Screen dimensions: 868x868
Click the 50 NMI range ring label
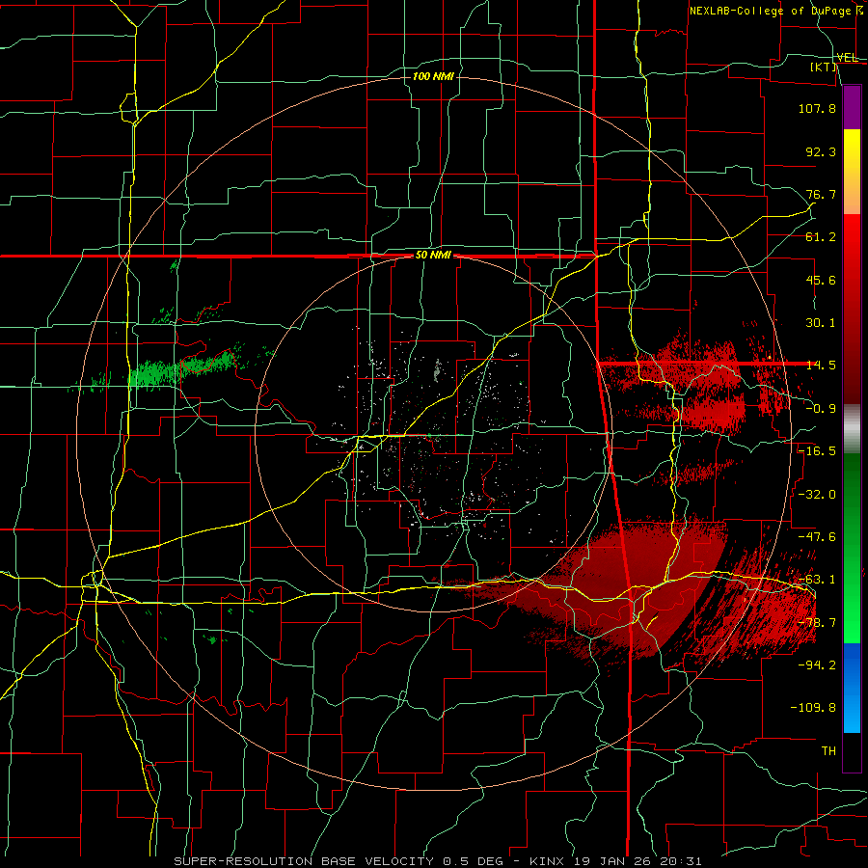pos(433,256)
